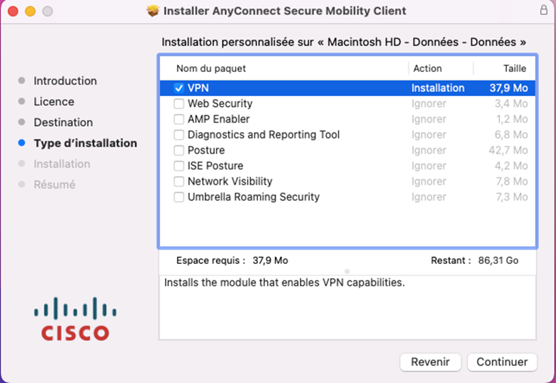
Task: Close the installer window with the red button
Action: (x=13, y=11)
